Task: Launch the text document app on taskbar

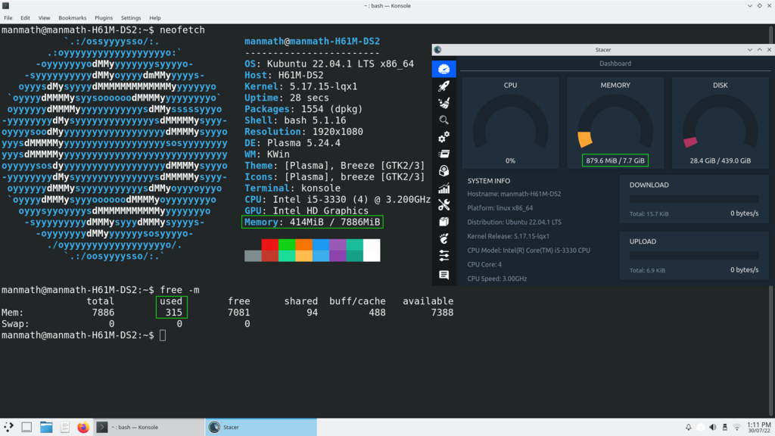Action: point(65,427)
